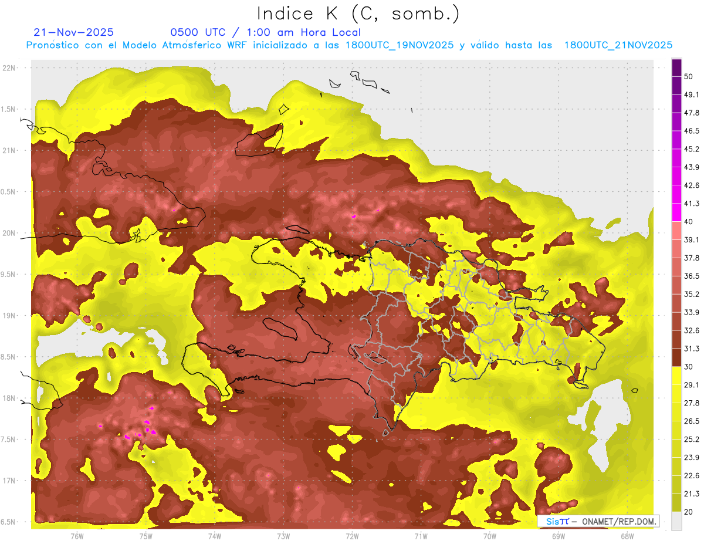Viewport: 704px width, 544px height.
Task: Click the "37.8" color scale value
Action: pos(692,258)
